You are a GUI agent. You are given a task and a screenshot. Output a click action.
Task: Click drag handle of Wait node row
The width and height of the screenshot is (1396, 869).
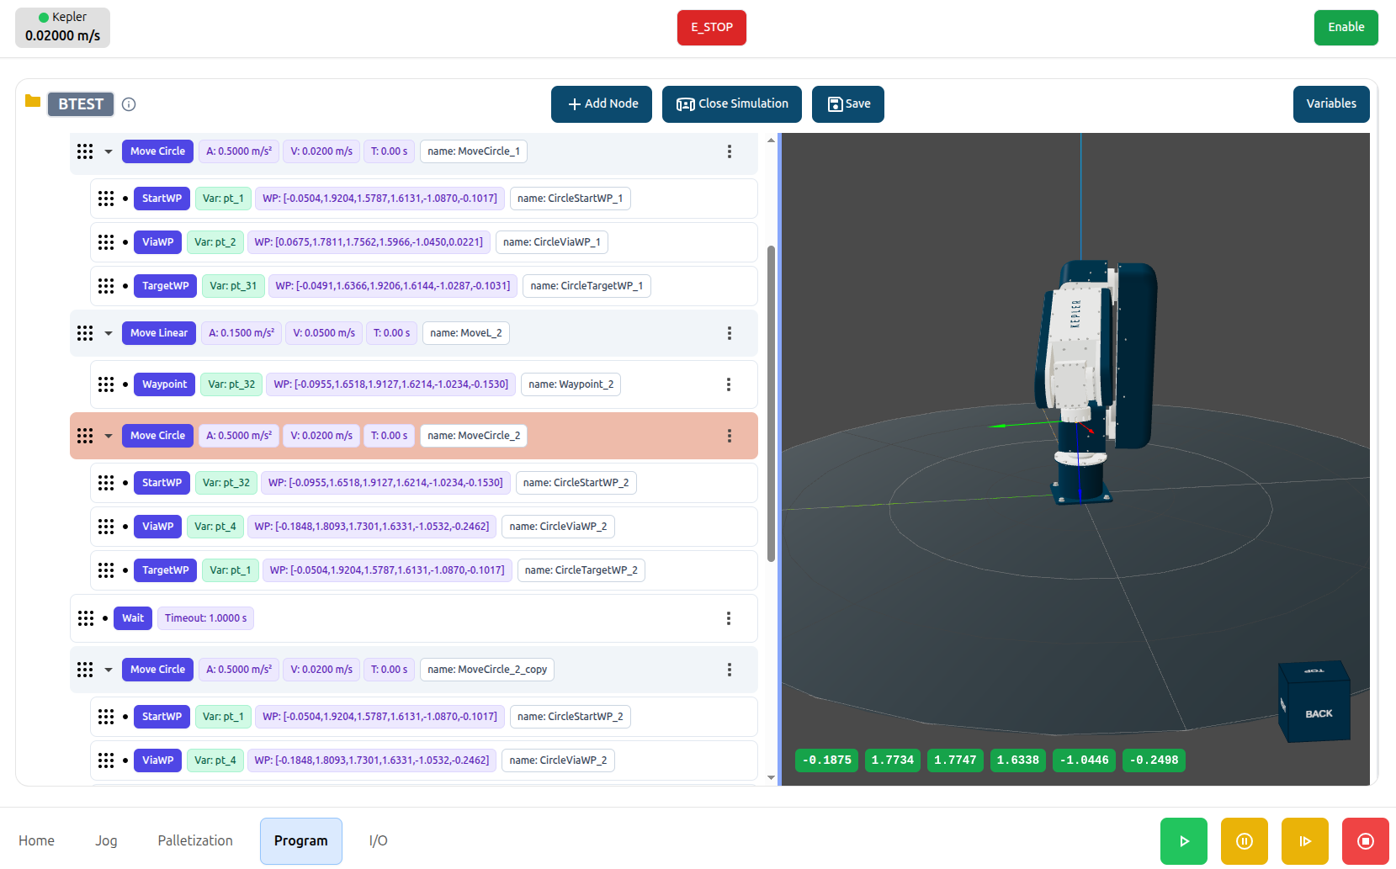pos(86,618)
